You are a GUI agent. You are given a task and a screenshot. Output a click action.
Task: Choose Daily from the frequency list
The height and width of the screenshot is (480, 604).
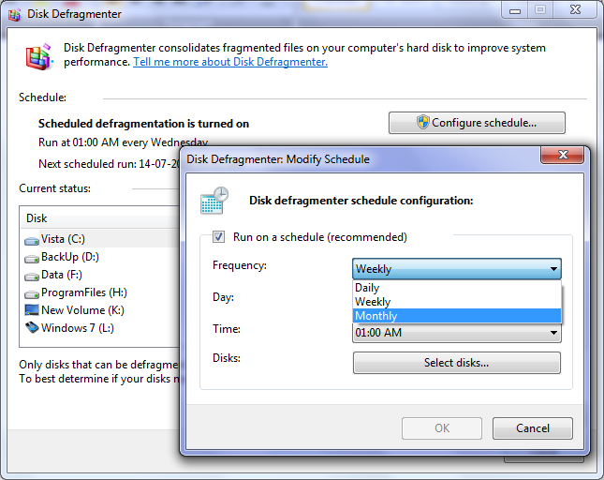click(x=367, y=288)
